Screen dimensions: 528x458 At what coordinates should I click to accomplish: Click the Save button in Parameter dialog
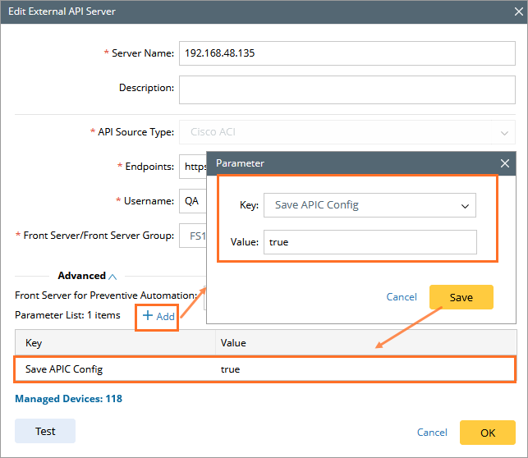pos(461,297)
